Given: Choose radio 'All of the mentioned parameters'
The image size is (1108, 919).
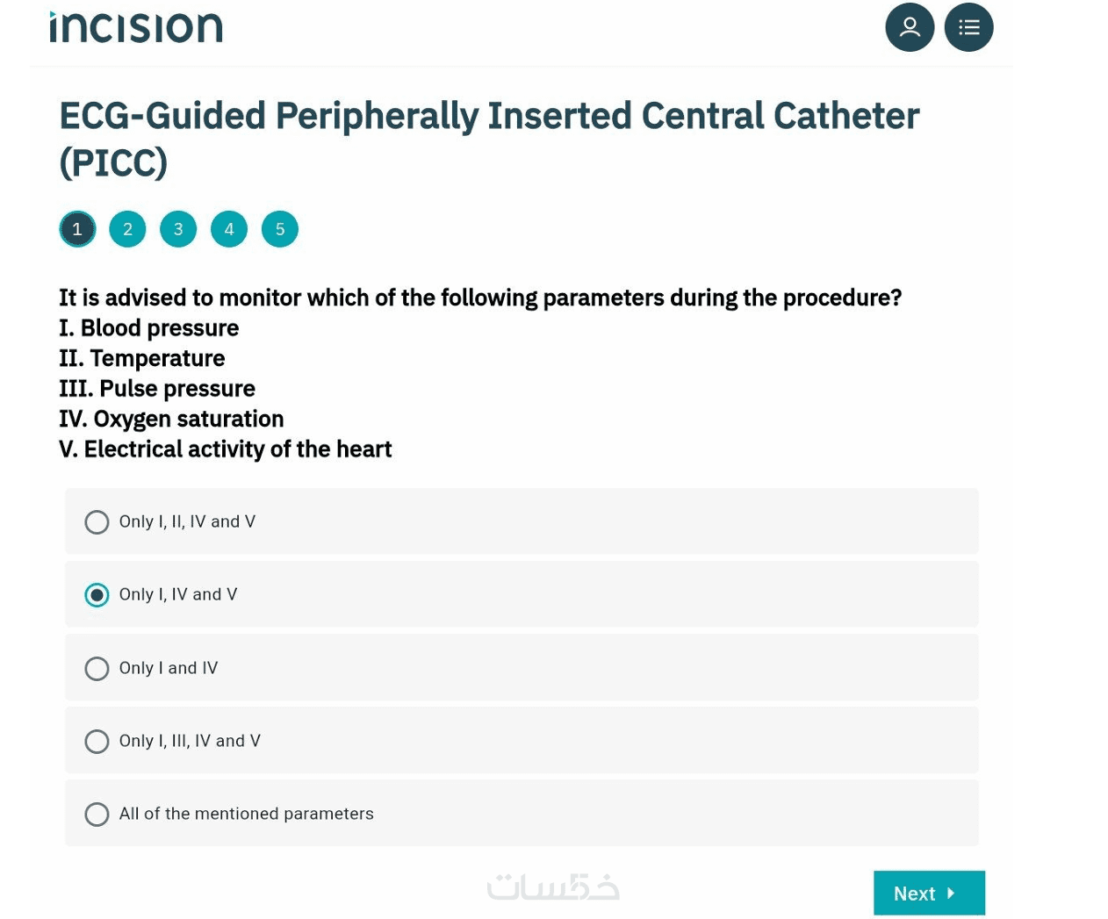Looking at the screenshot, I should coord(97,815).
